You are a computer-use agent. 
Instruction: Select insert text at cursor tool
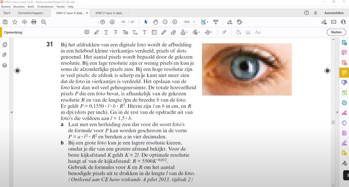(x=135, y=32)
